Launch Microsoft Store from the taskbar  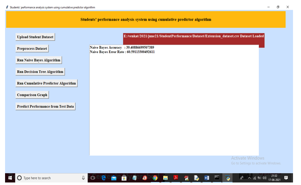[x=124, y=178]
